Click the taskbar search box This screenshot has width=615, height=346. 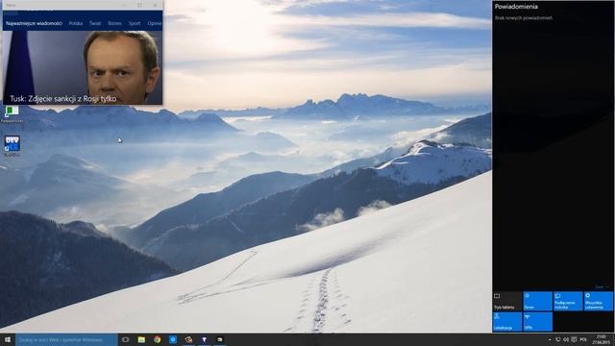tap(66, 339)
